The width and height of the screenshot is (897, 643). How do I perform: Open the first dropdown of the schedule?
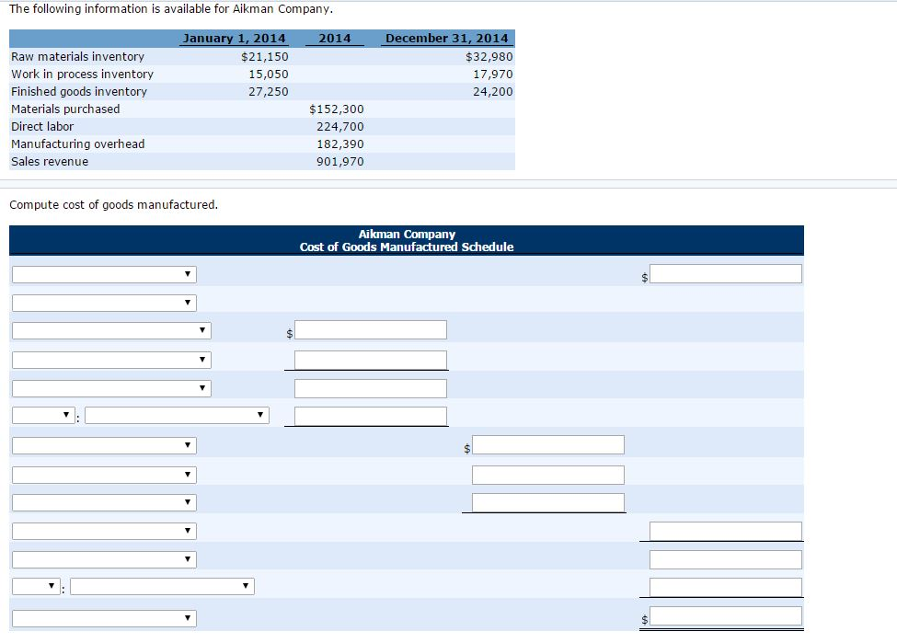click(x=104, y=275)
